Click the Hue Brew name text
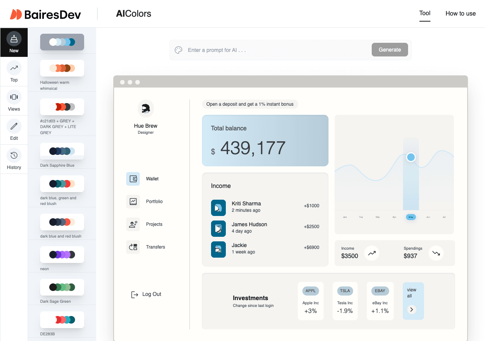 tap(145, 126)
